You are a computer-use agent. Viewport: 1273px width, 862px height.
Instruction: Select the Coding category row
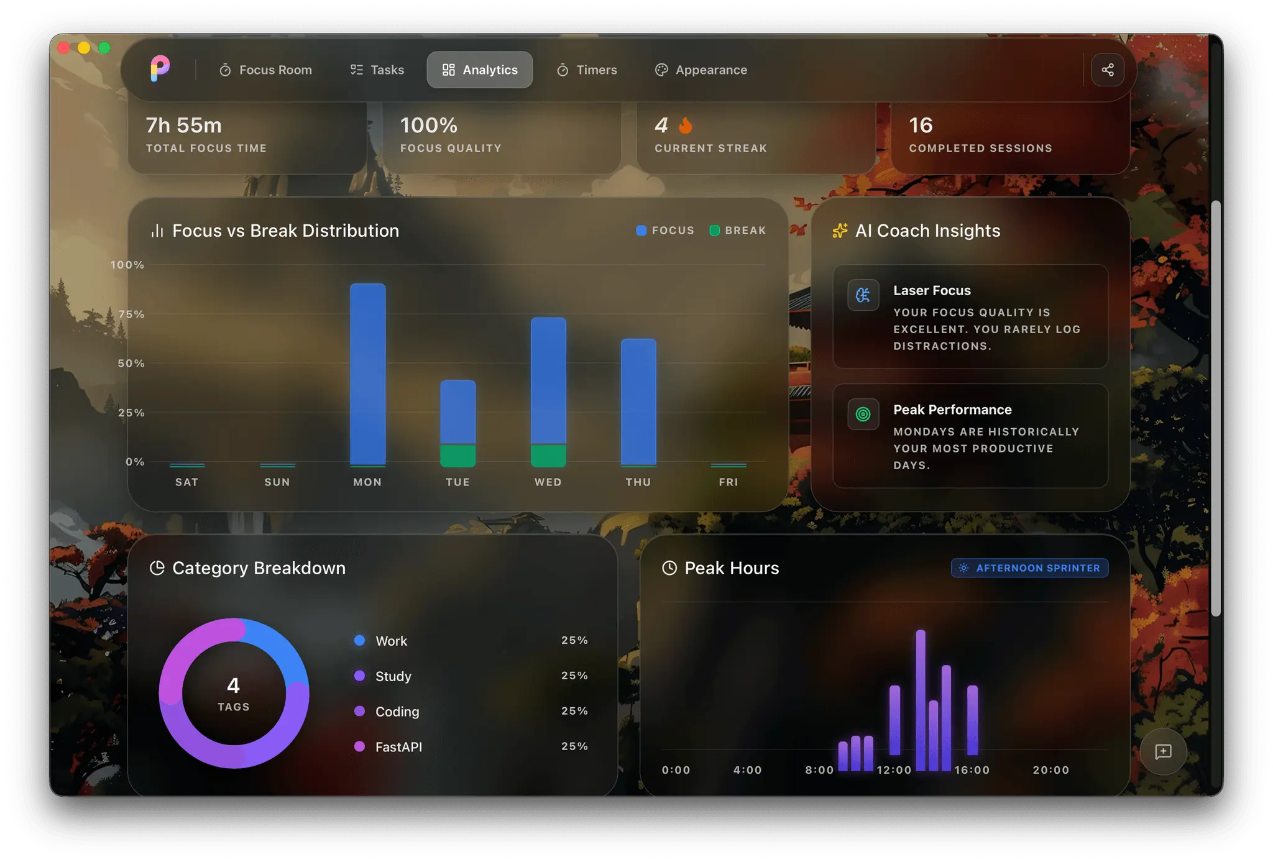(x=471, y=711)
